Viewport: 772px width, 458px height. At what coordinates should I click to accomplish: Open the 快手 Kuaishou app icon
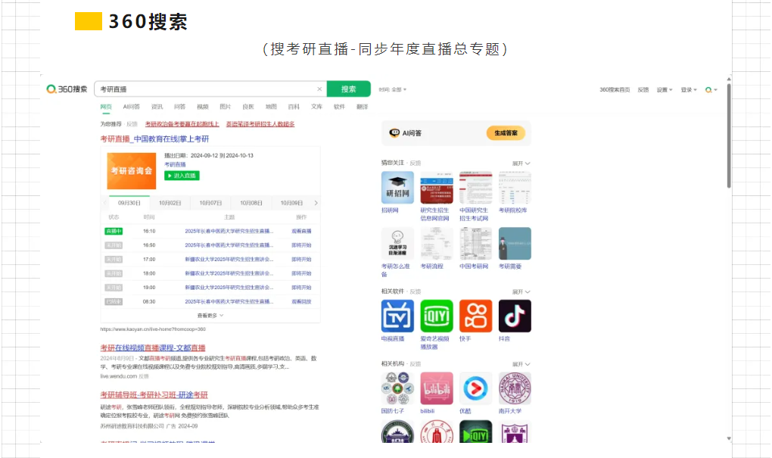(475, 316)
